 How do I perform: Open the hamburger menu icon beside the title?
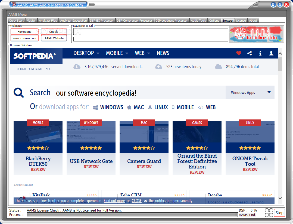tap(92, 4)
